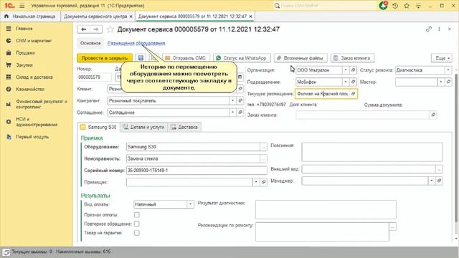Toggle Признак оплаты checkbox
The image size is (459, 258).
[x=137, y=215]
